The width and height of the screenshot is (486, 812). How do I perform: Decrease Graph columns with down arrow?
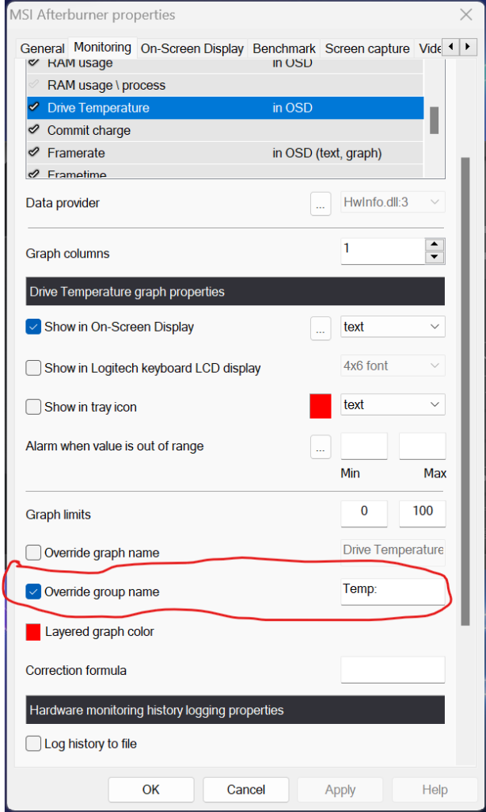435,257
